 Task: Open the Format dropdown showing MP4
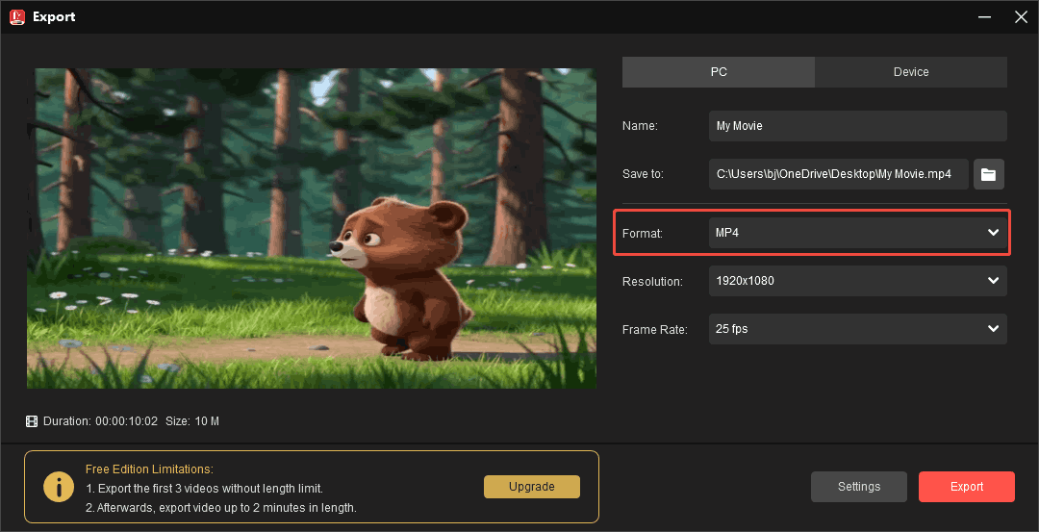click(x=857, y=233)
